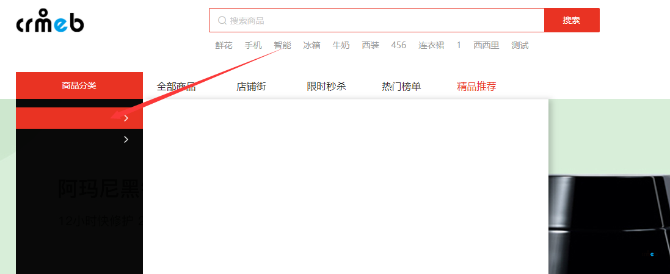
Task: Open 热门榜单 tab
Action: [x=402, y=87]
